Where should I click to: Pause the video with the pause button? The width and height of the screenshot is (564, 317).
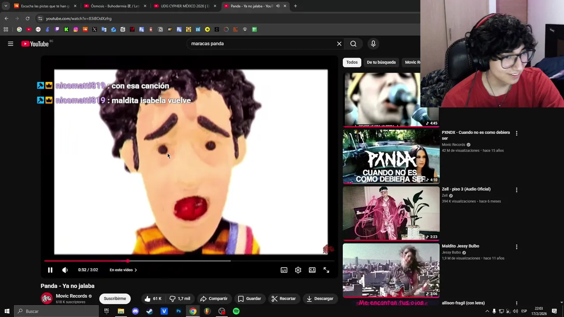coord(50,270)
